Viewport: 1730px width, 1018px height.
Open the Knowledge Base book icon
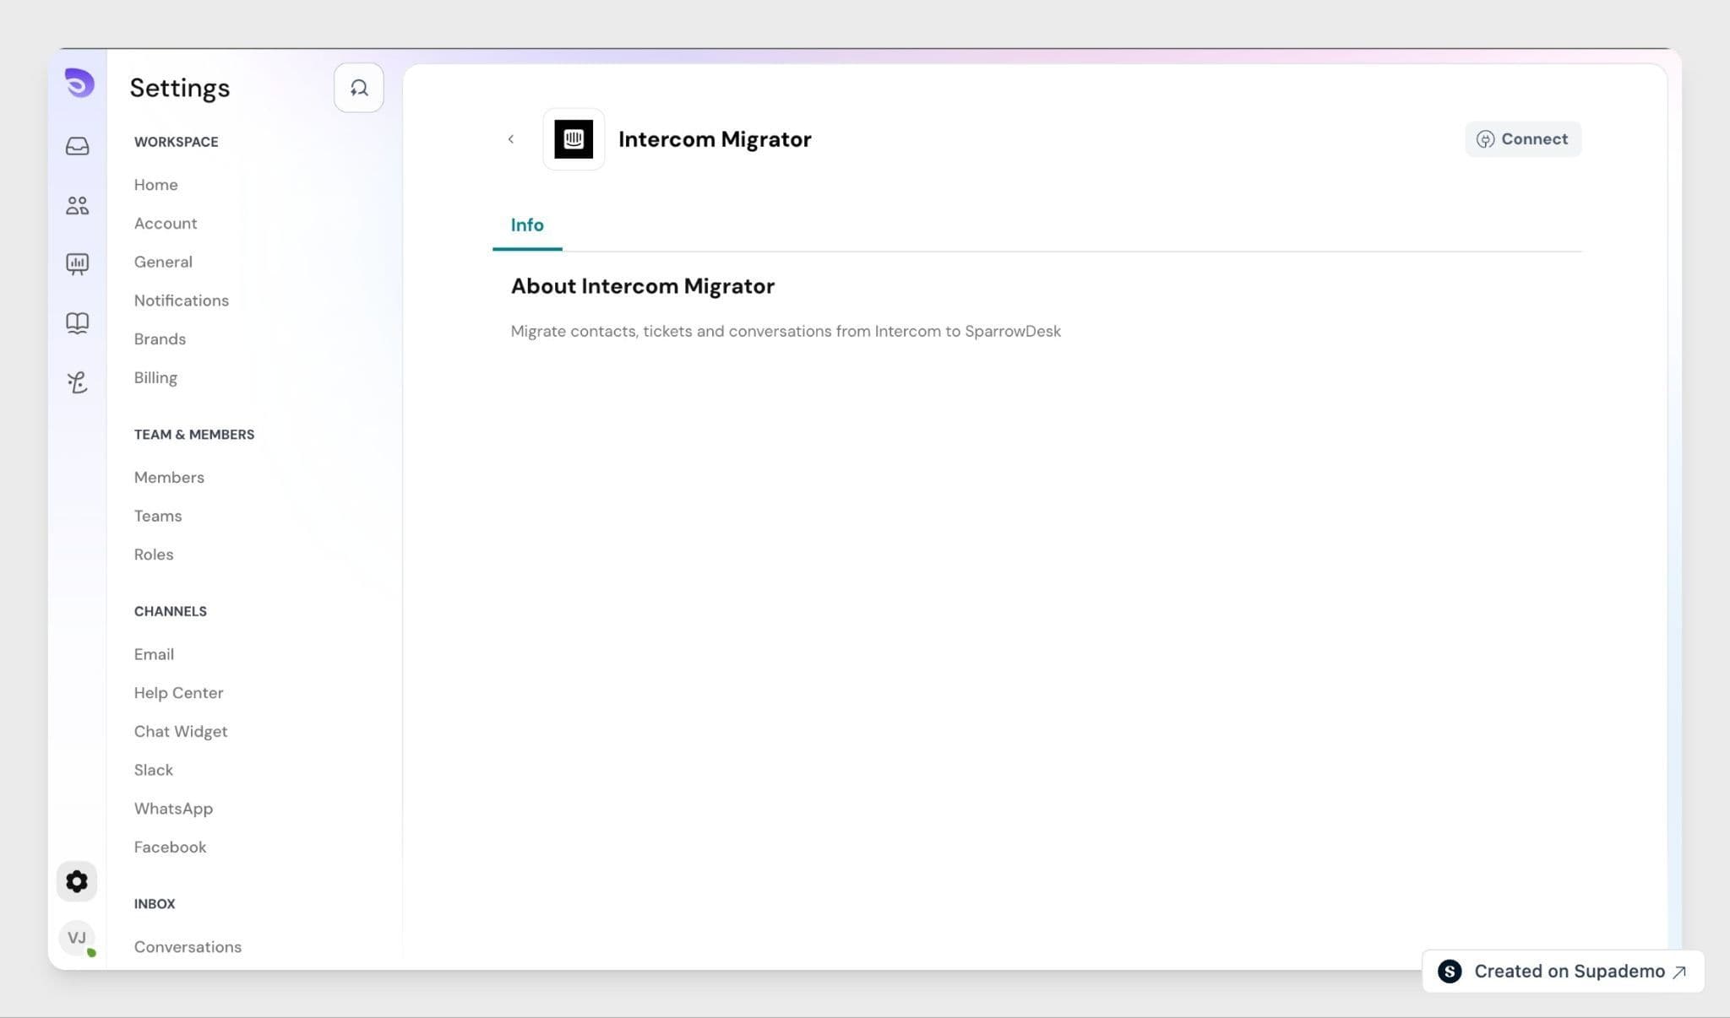pos(77,323)
